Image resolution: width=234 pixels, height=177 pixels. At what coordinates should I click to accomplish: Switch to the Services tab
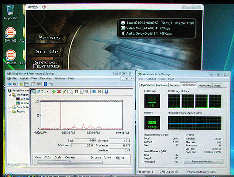point(174,85)
